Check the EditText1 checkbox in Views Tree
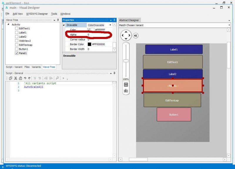The image size is (235, 169). (x=17, y=28)
